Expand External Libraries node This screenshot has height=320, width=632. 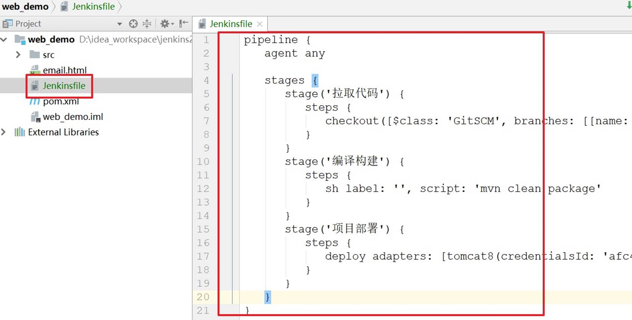click(4, 132)
